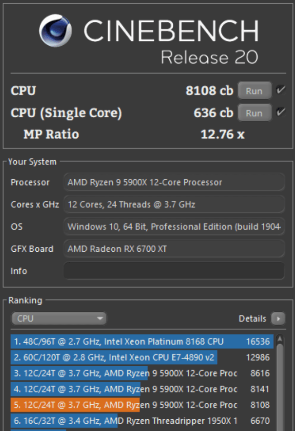Toggle the Single Core test checkbox
Viewport: 295px width, 431px height.
click(281, 112)
